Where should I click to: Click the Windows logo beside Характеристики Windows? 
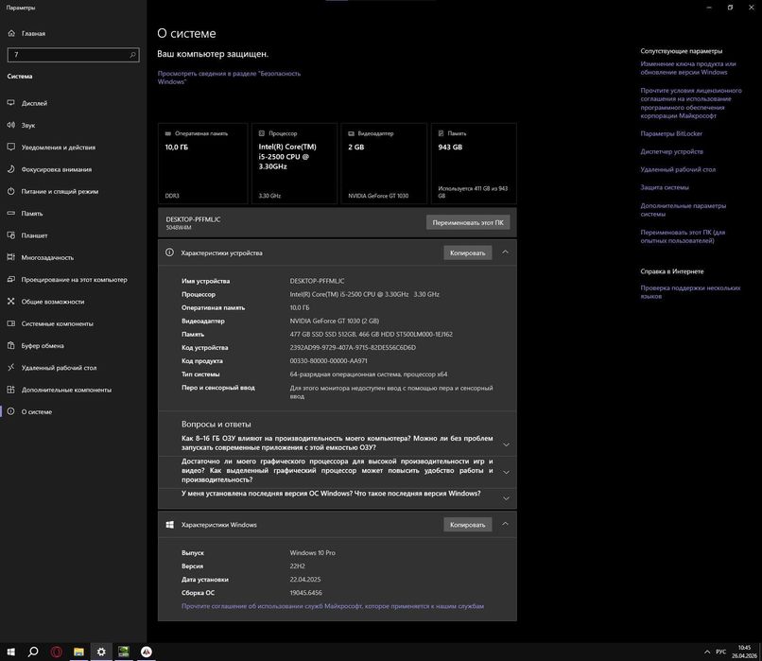point(169,525)
